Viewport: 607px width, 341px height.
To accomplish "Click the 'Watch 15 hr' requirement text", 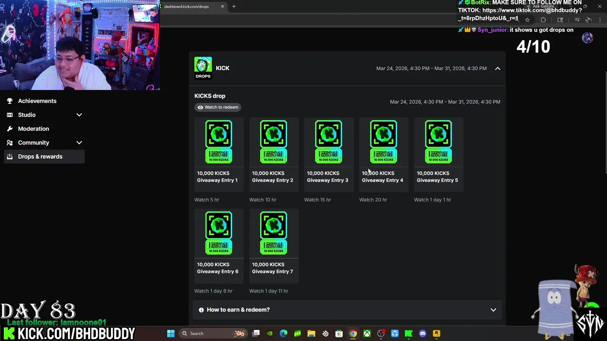I will 318,200.
